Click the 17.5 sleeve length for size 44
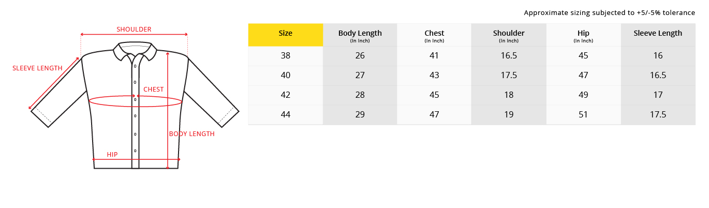 coord(658,115)
